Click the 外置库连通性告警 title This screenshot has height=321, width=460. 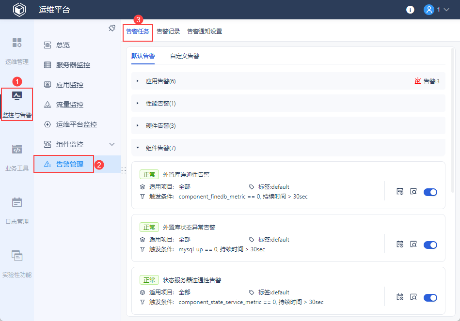pyautogui.click(x=186, y=175)
